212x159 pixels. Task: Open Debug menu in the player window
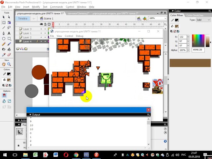point(79,36)
